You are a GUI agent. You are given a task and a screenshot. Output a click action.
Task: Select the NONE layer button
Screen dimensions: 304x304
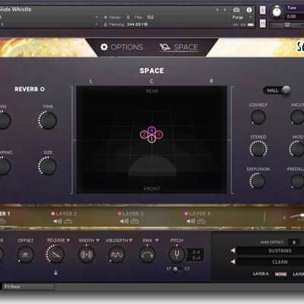coord(281,274)
